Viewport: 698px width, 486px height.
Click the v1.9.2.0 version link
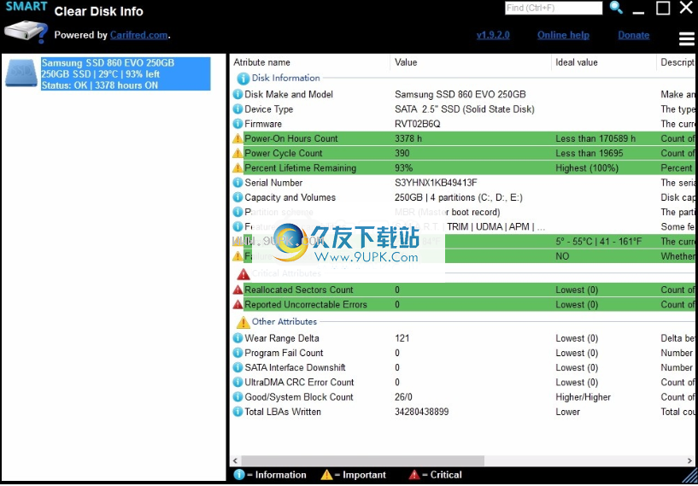(493, 35)
